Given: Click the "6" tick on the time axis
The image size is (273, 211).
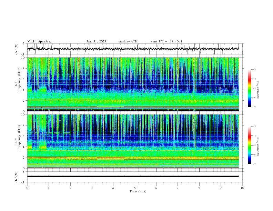Looking at the screenshot, I should 156,188.
